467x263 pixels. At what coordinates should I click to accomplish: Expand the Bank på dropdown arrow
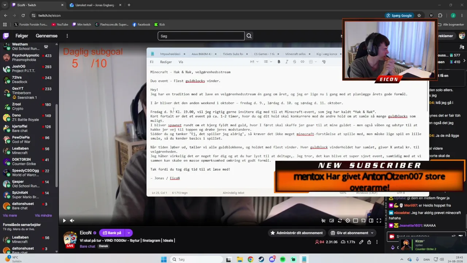click(128, 233)
